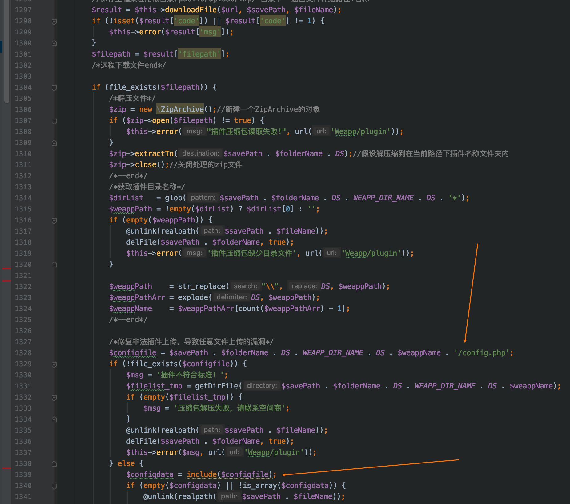Click red error stripe mark beside line 1338
The width and height of the screenshot is (570, 504).
[6, 468]
